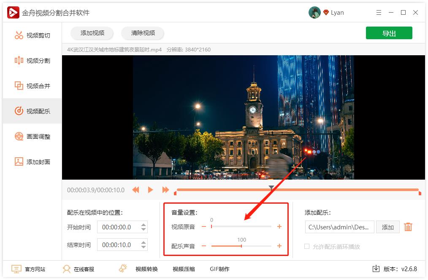428x280 pixels.
Task: Click the 版本: v2.6.8 version text
Action: 400,269
